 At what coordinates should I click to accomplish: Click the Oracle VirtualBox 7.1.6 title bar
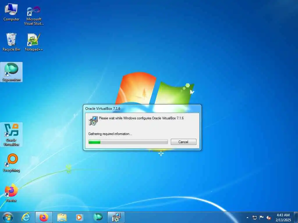tap(142, 109)
